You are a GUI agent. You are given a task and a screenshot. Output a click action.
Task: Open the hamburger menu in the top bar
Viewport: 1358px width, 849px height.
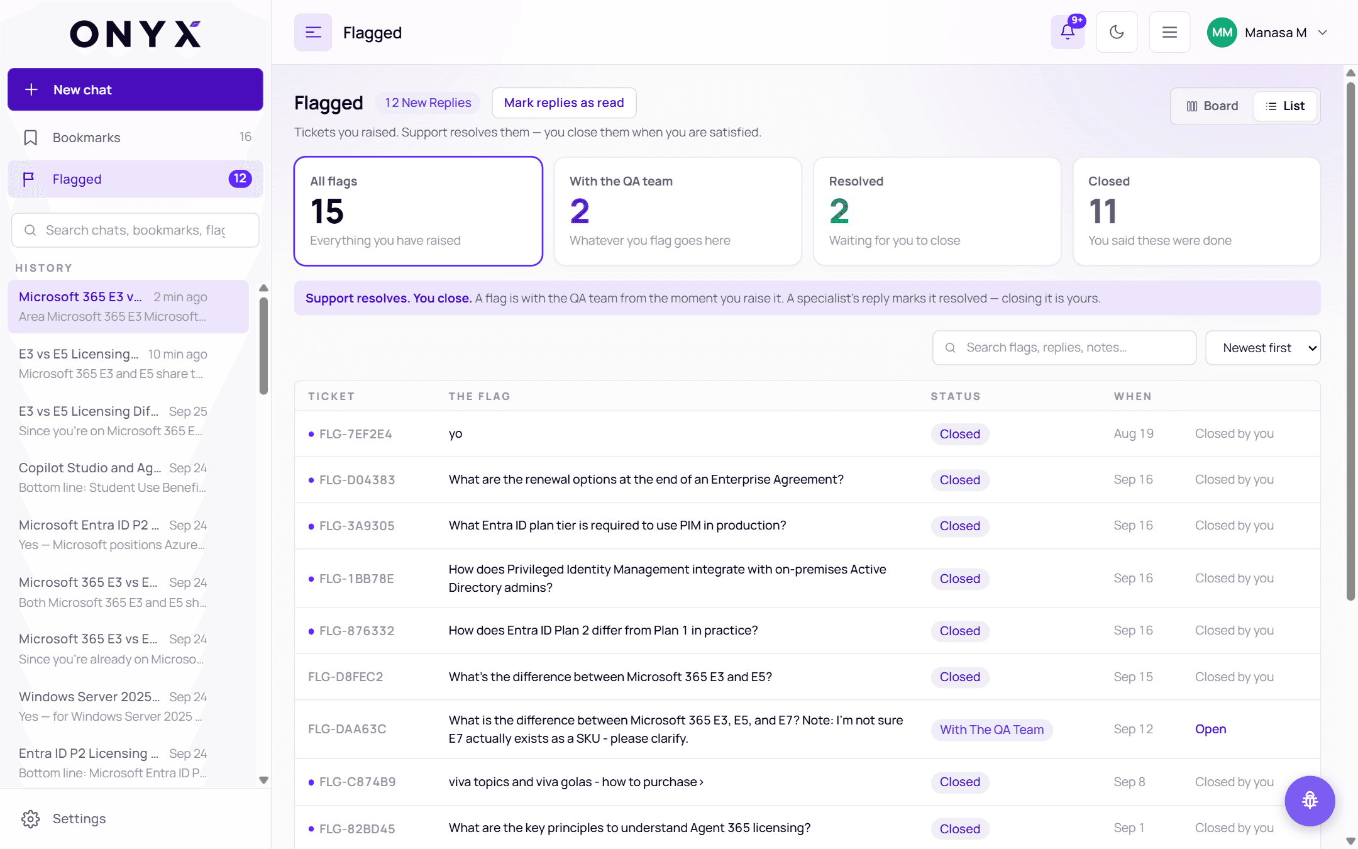coord(1169,32)
